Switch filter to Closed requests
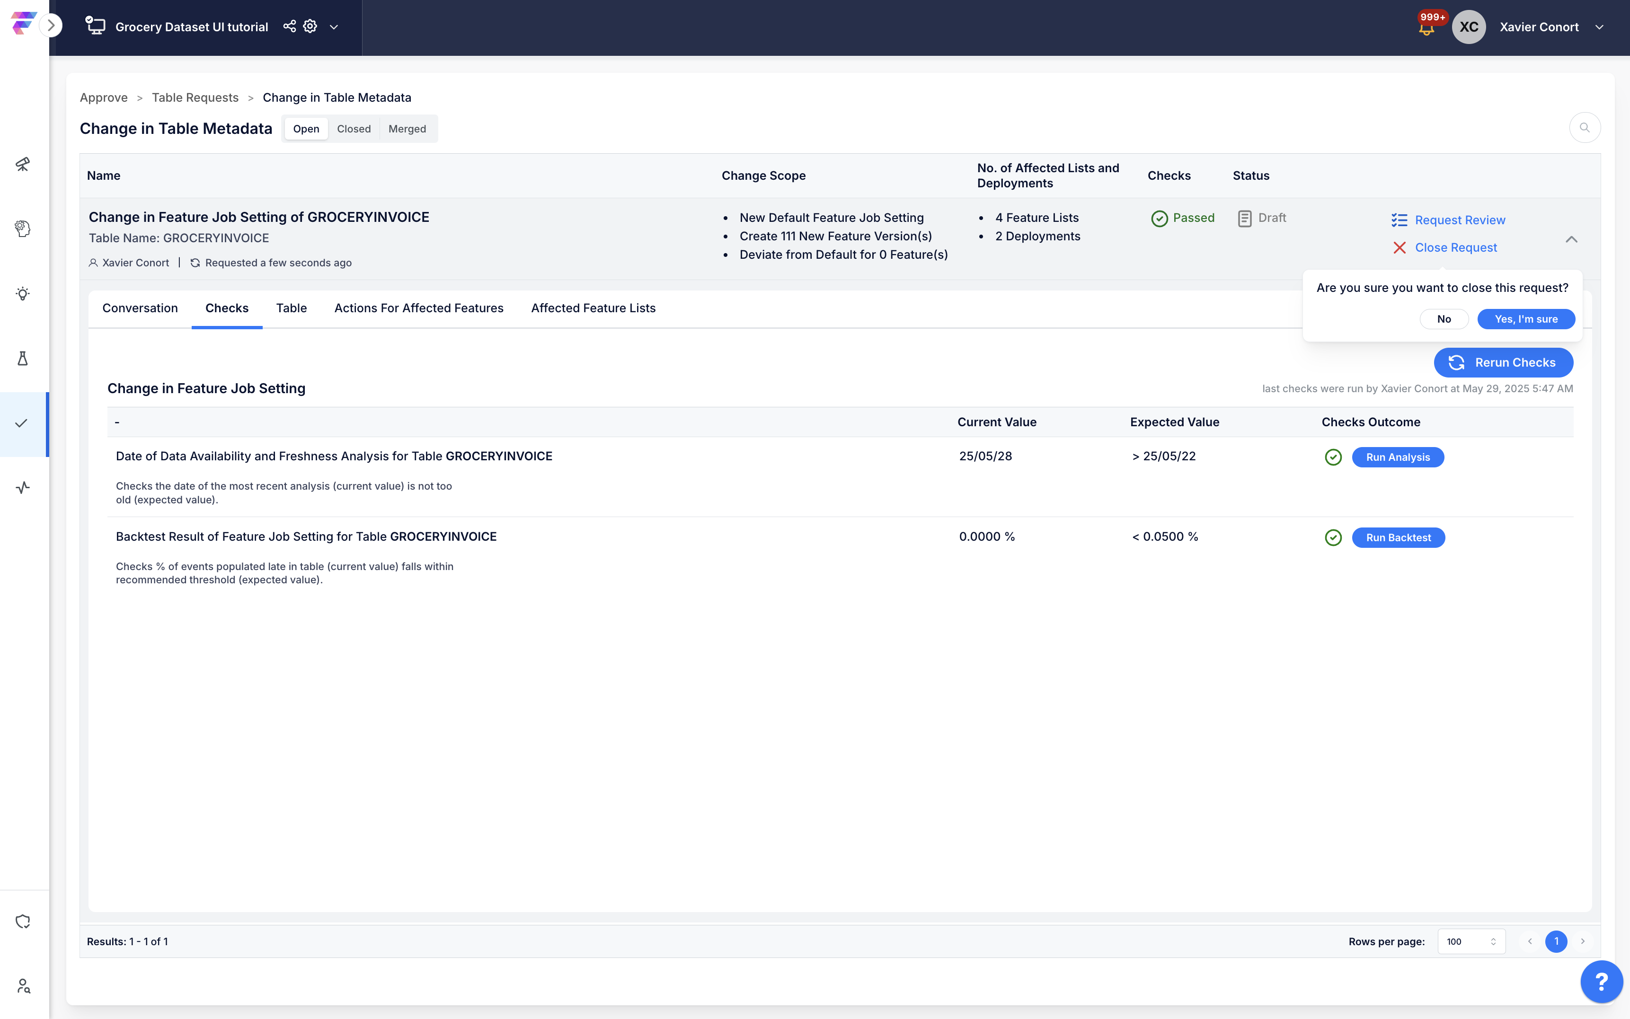The height and width of the screenshot is (1019, 1630). pos(354,129)
